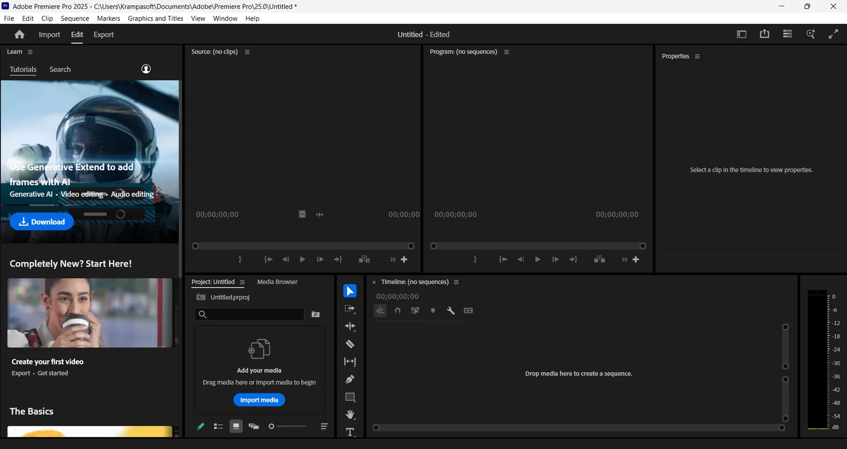Click the Source monitor zoom scroll bar
Viewport: 847px width, 449px height.
point(303,246)
